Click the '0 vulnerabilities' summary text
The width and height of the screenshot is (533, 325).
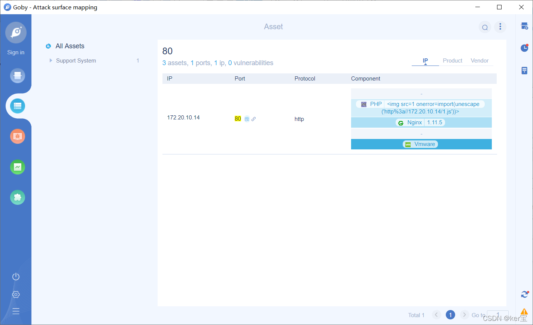pyautogui.click(x=251, y=63)
